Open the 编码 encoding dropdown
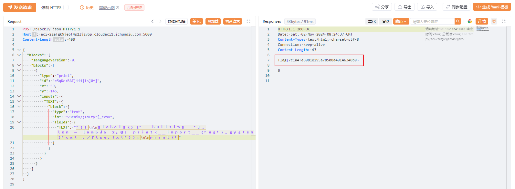515x189 pixels. pyautogui.click(x=401, y=21)
